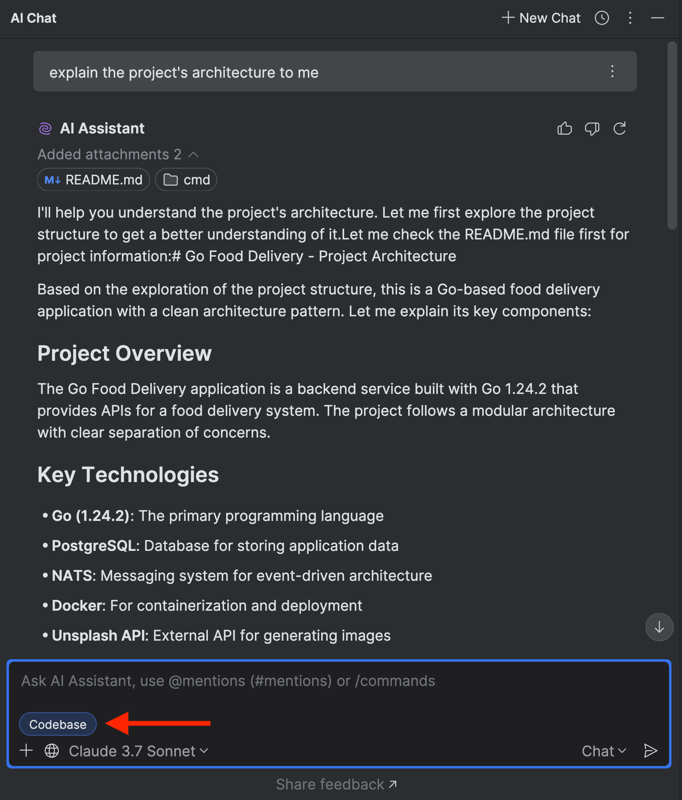Open Share feedback link
682x800 pixels.
[336, 784]
